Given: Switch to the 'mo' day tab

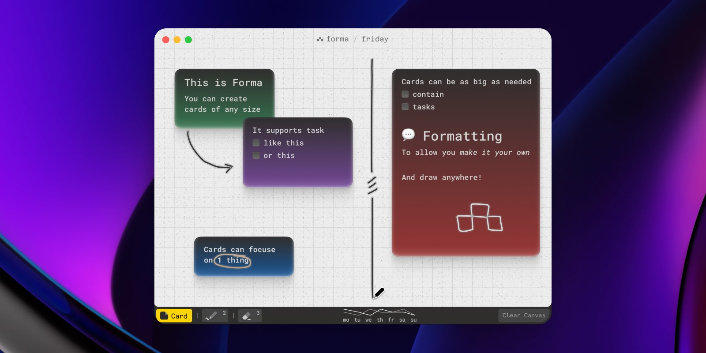Looking at the screenshot, I should pyautogui.click(x=346, y=320).
